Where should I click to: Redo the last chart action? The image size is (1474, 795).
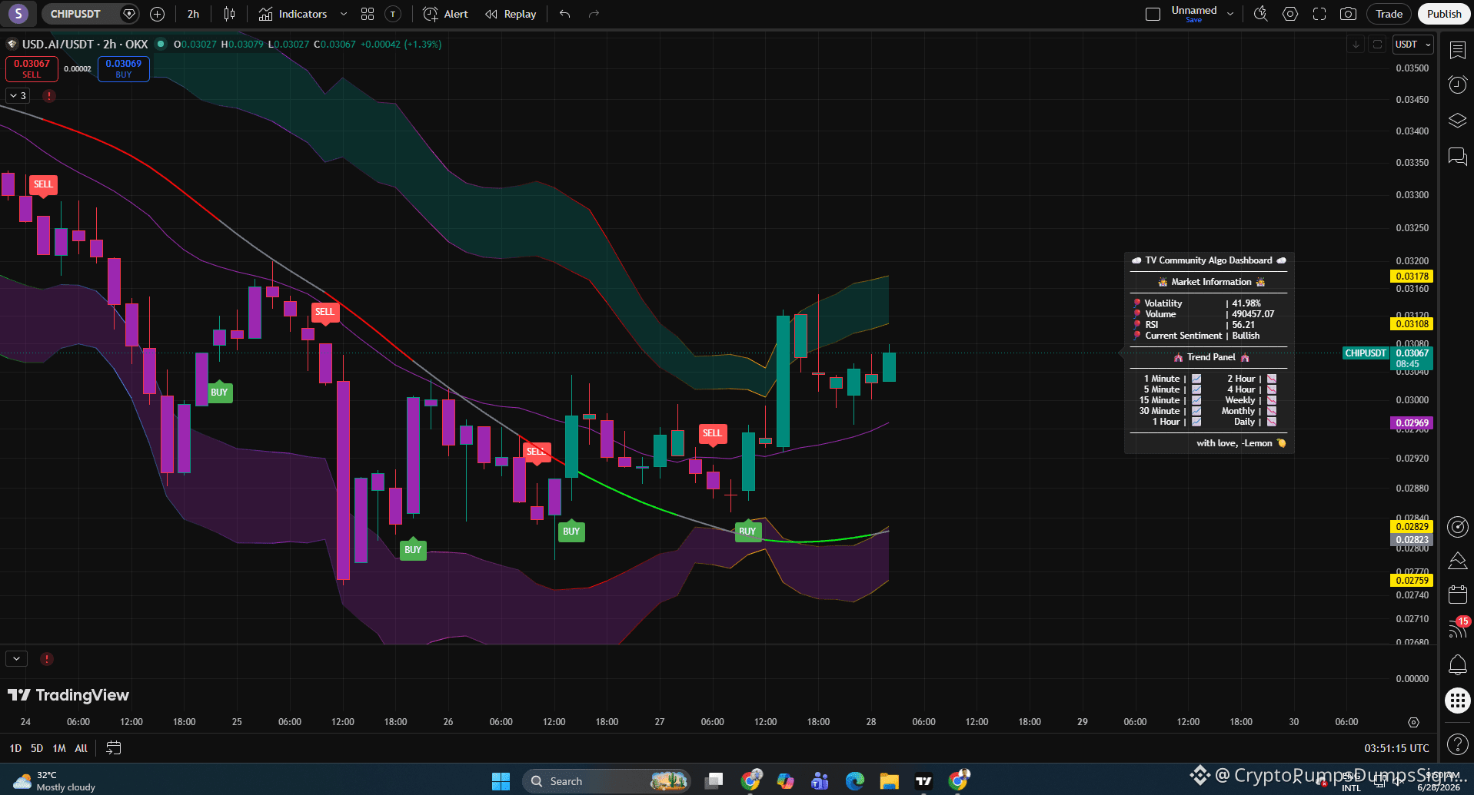(594, 14)
